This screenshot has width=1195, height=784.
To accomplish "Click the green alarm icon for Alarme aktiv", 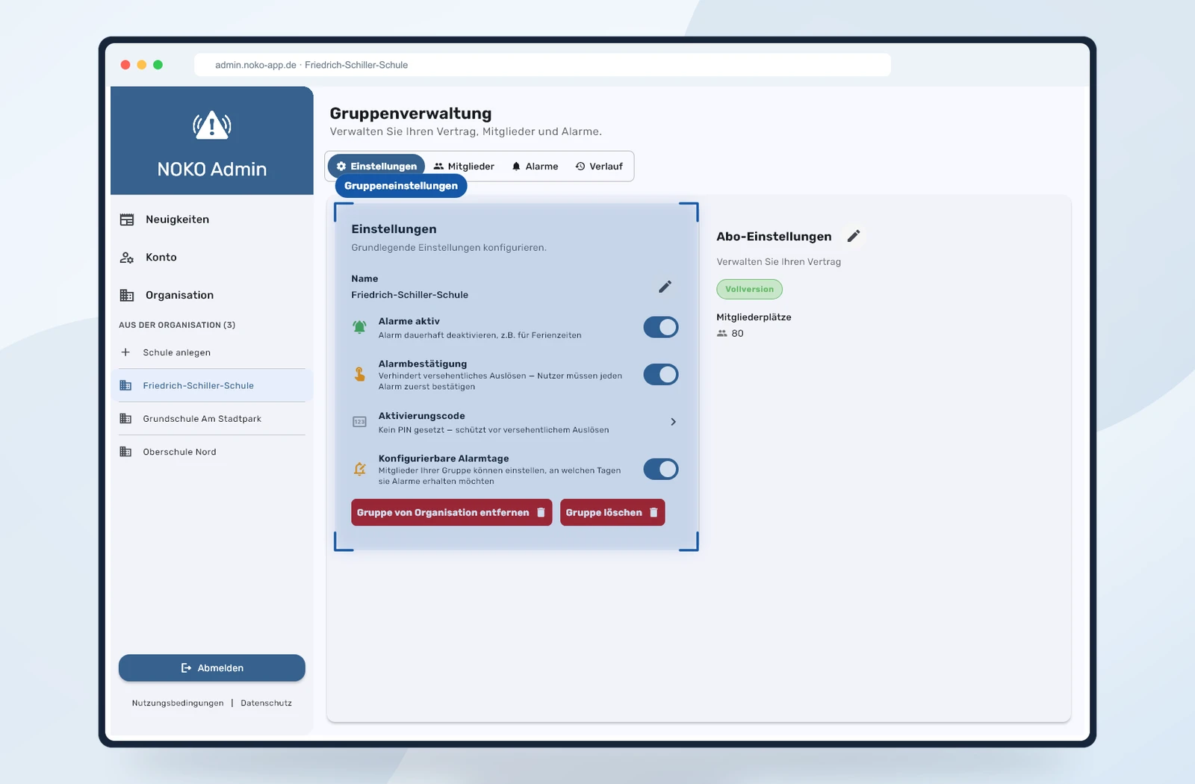I will pyautogui.click(x=359, y=327).
